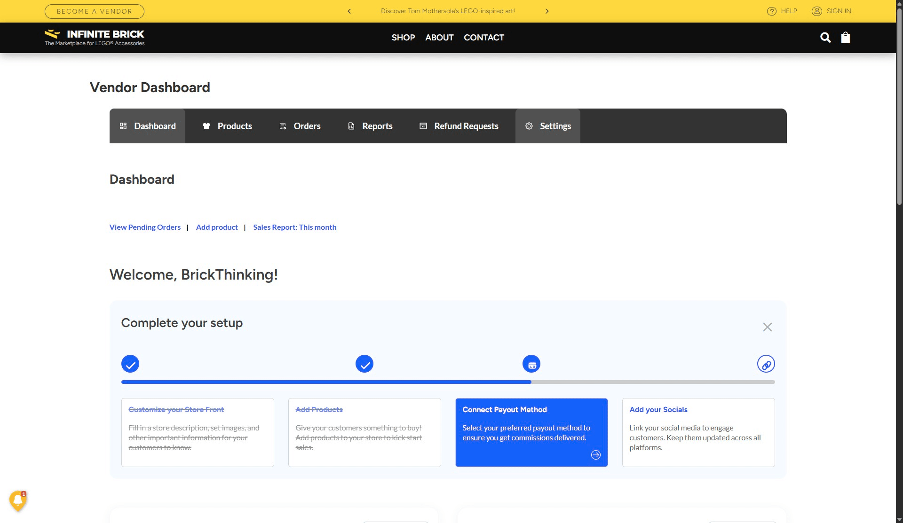Click the socials link step icon
Image resolution: width=903 pixels, height=523 pixels.
766,364
